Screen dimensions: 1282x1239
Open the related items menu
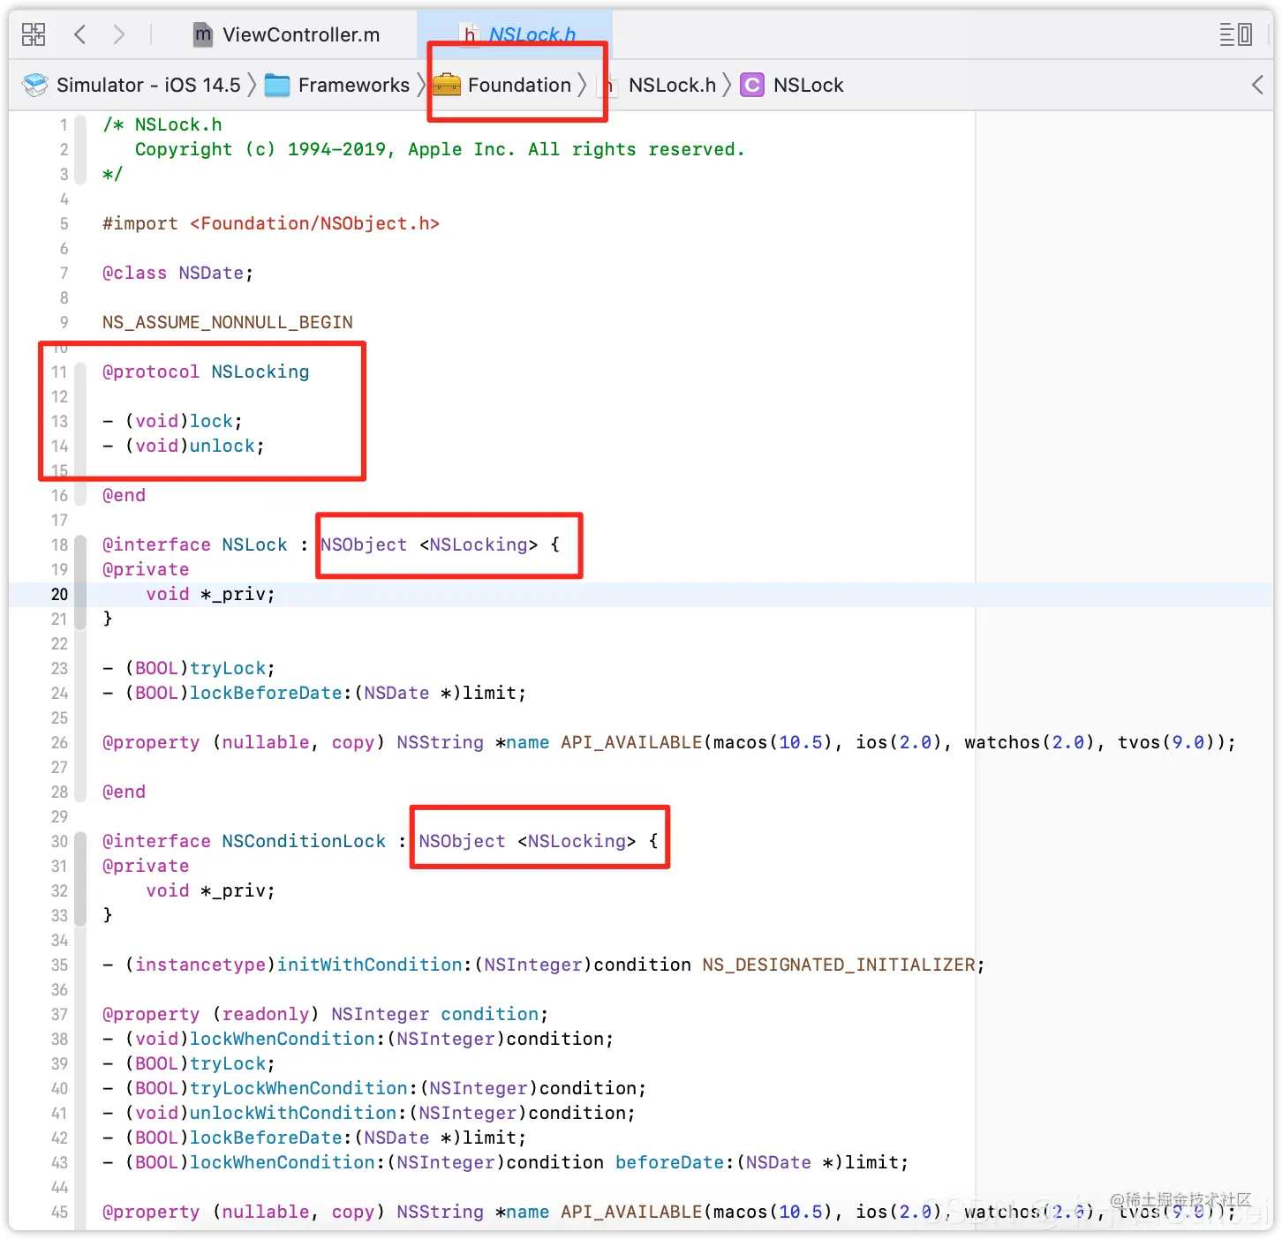point(33,34)
